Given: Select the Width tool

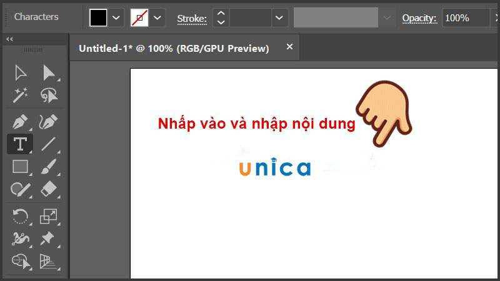Looking at the screenshot, I should [21, 239].
